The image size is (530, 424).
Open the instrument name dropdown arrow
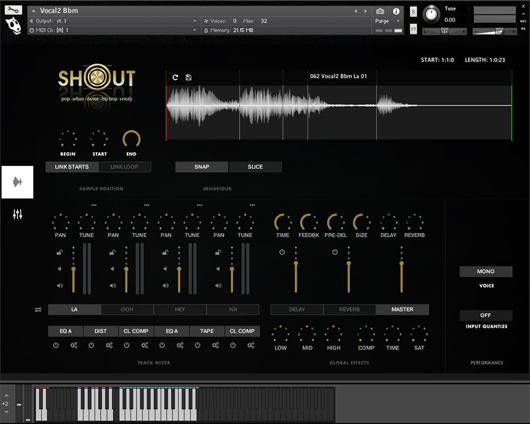tap(34, 11)
